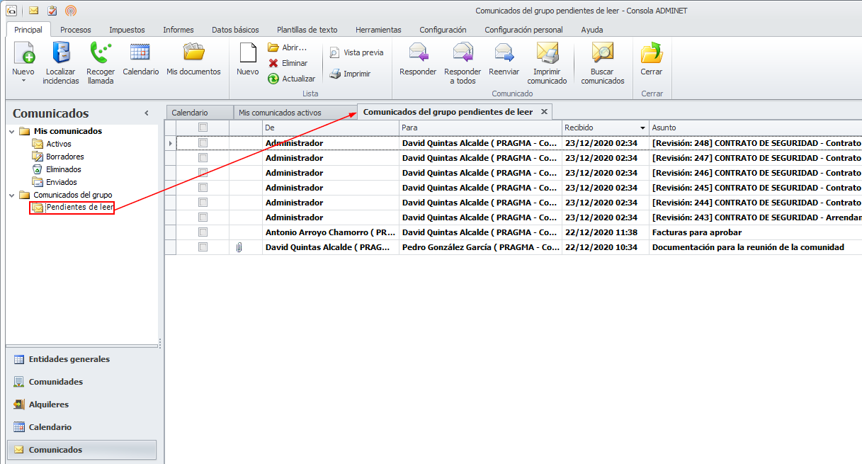Check the Documentación para la reunión checkbox
This screenshot has width=862, height=464.
point(203,247)
